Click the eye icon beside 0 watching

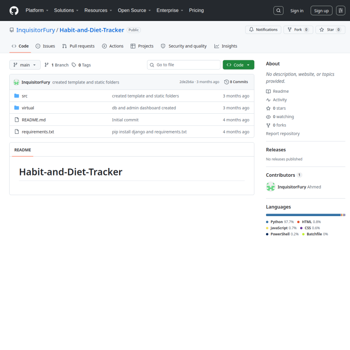268,117
